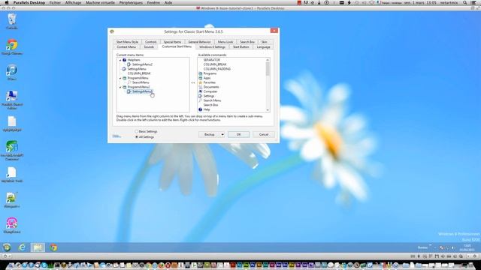Viewport: 481px width, 270px height.
Task: Click the Apps icon in available commands
Action: click(x=201, y=78)
